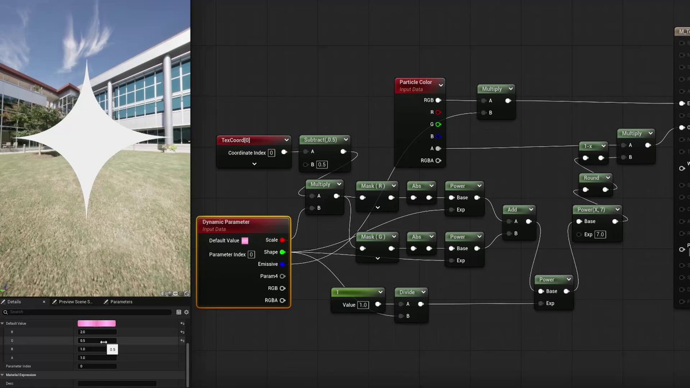This screenshot has height=388, width=690.
Task: Switch to Preview Scene Settings tab
Action: [75, 302]
